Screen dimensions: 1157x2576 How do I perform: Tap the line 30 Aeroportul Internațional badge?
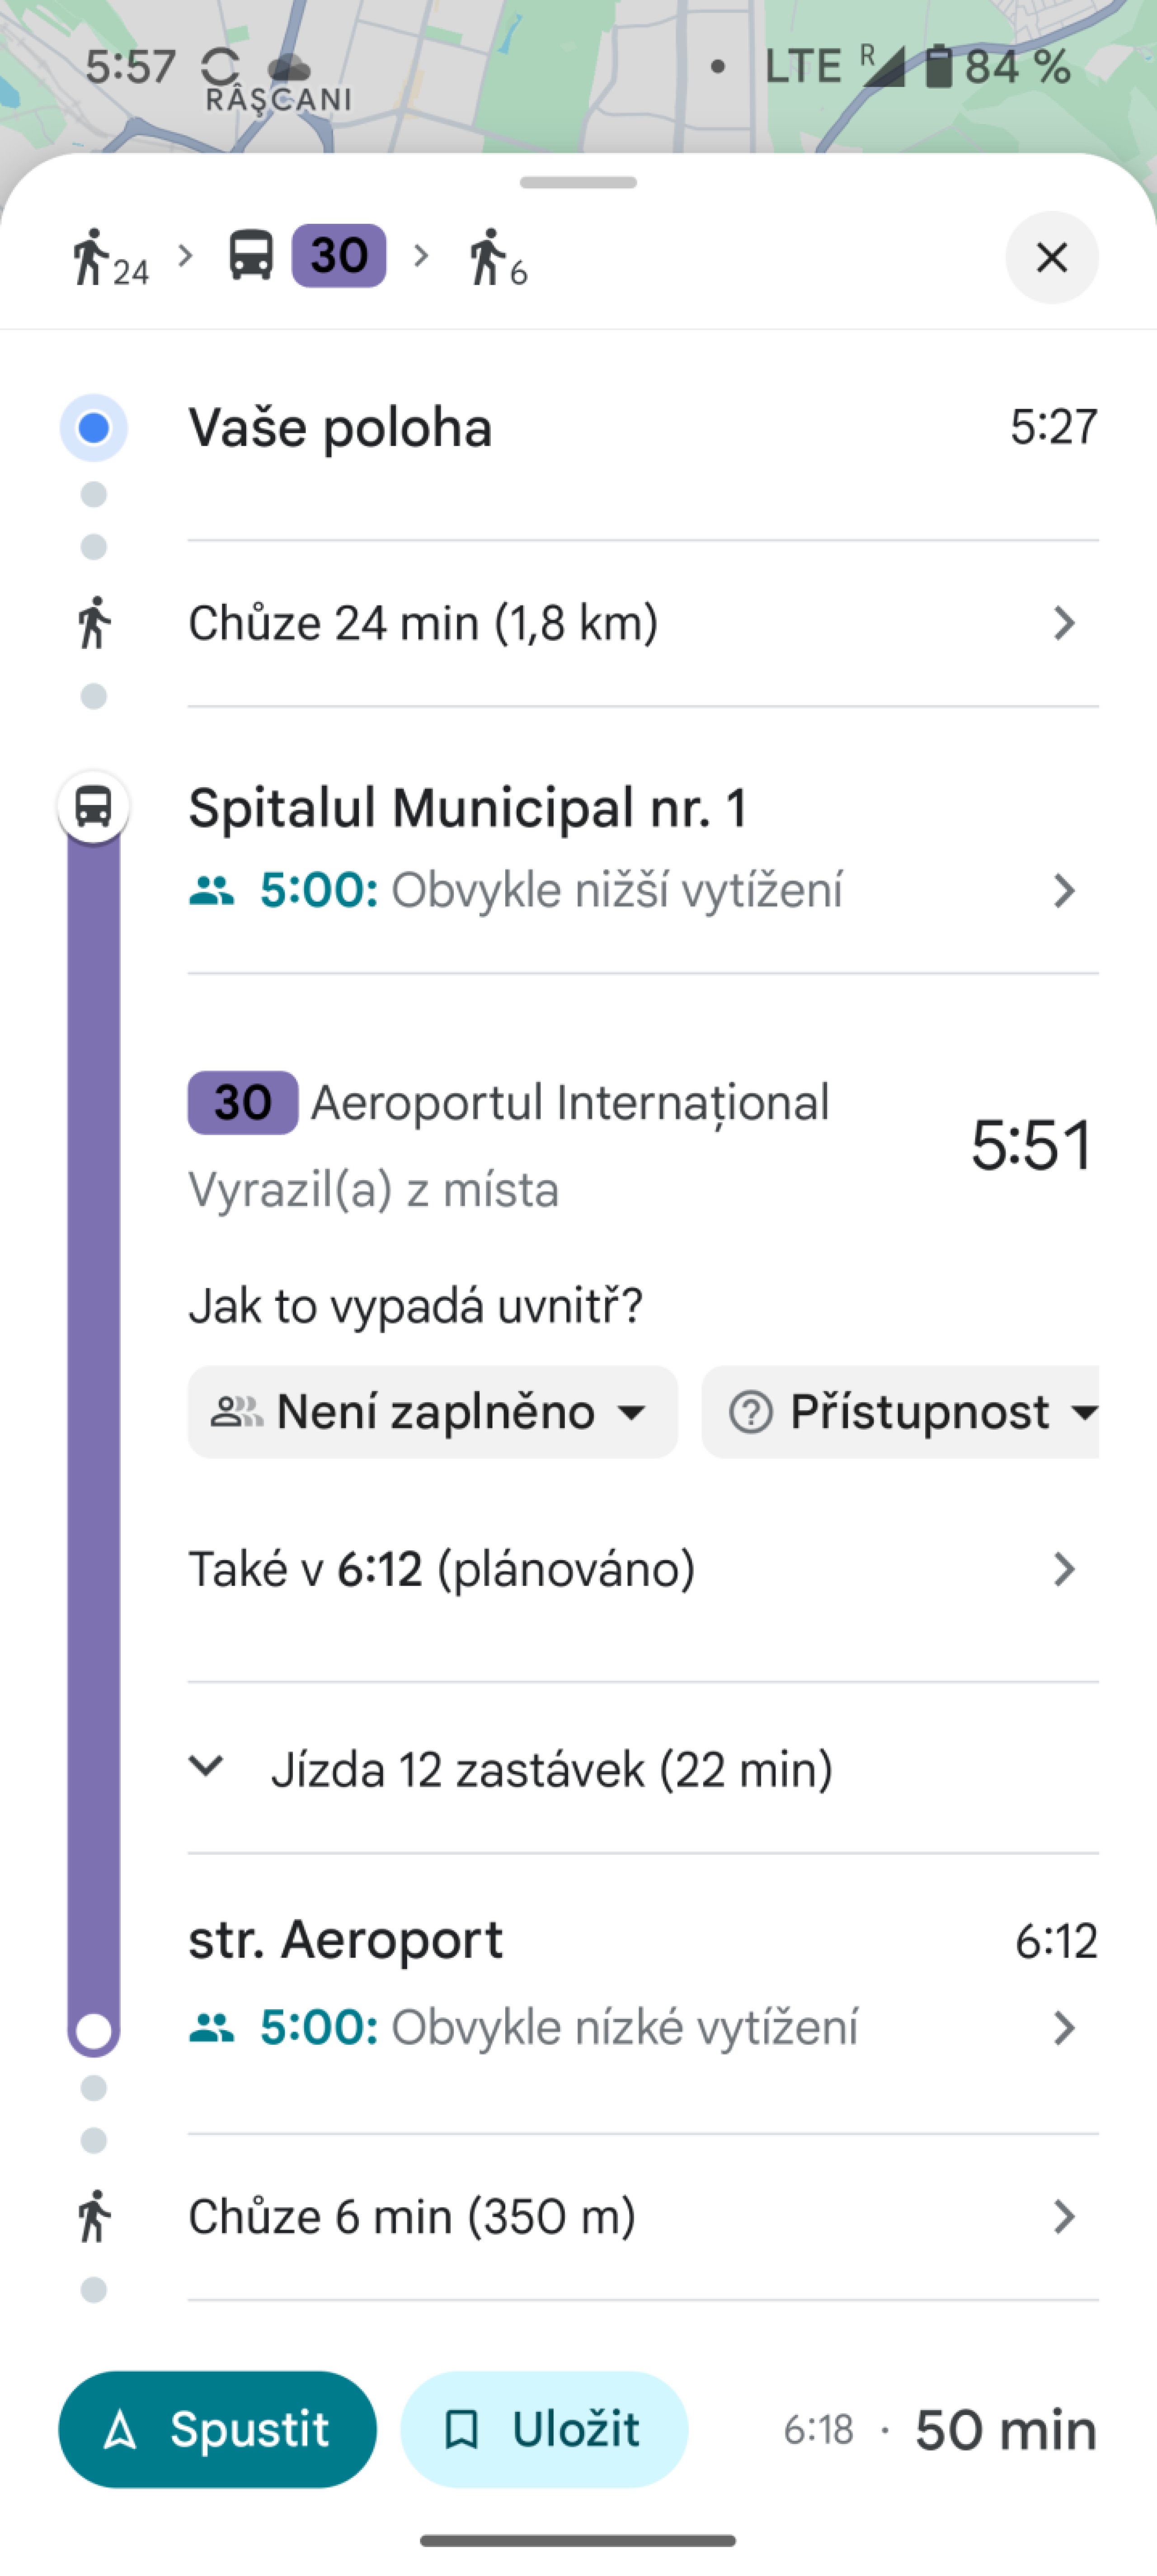coord(243,1103)
